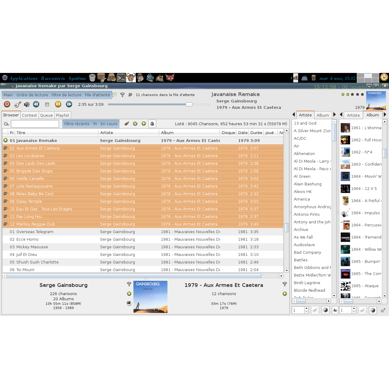389x389 pixels.
Task: Select the '1964 - Movin'' album thumbnail
Action: [x=345, y=176]
